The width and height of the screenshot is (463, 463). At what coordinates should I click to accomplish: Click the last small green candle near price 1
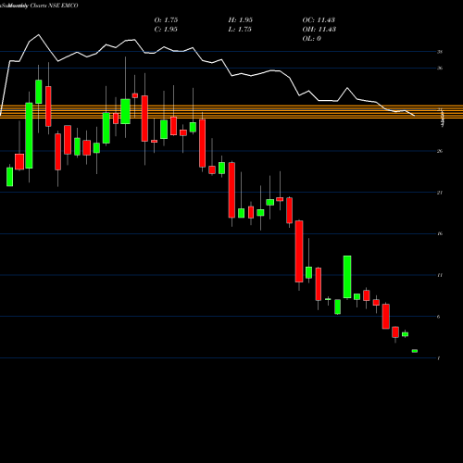pos(415,351)
